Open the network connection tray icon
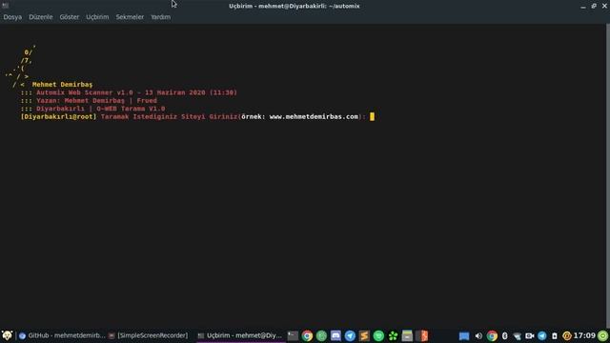Image resolution: width=610 pixels, height=343 pixels. coord(517,336)
